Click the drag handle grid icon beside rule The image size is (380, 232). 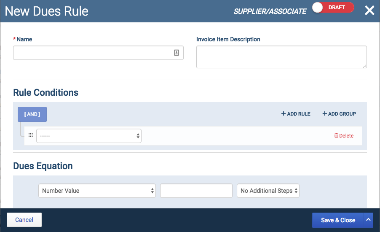click(30, 135)
